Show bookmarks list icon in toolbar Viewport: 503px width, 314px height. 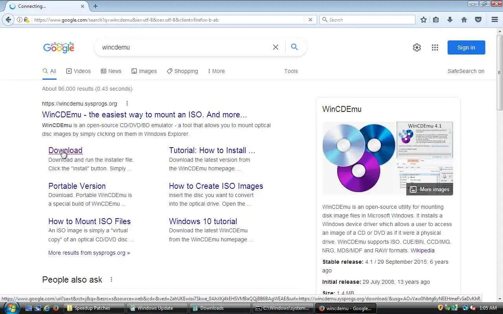(x=436, y=20)
